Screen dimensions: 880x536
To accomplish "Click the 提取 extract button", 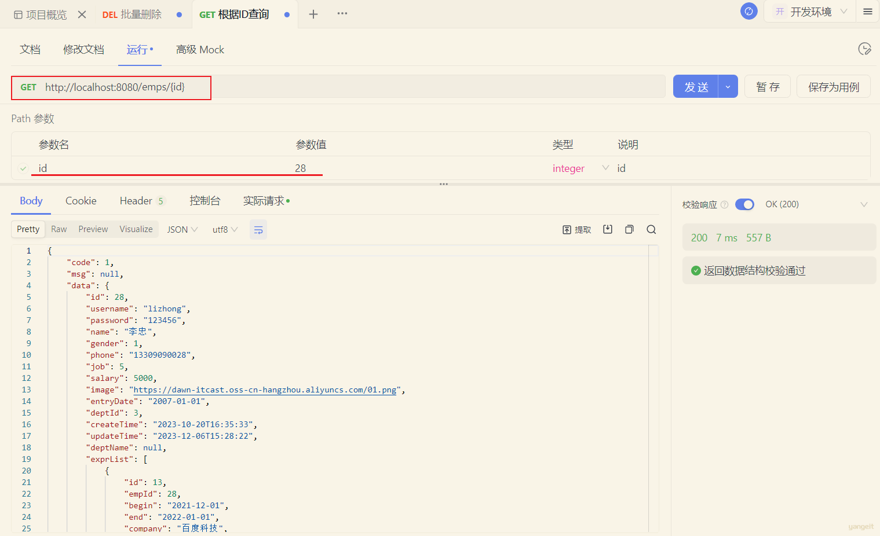I will (577, 230).
